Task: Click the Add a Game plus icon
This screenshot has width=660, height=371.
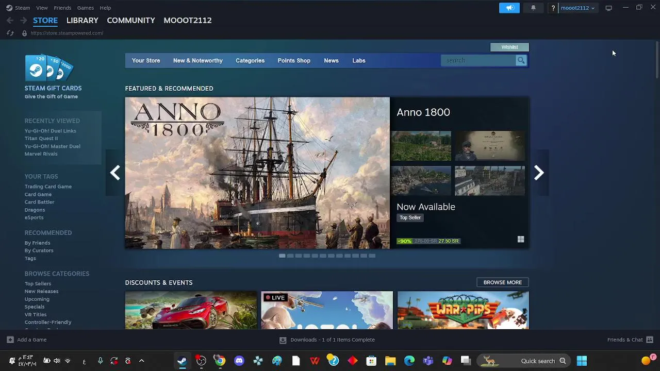Action: 10,340
